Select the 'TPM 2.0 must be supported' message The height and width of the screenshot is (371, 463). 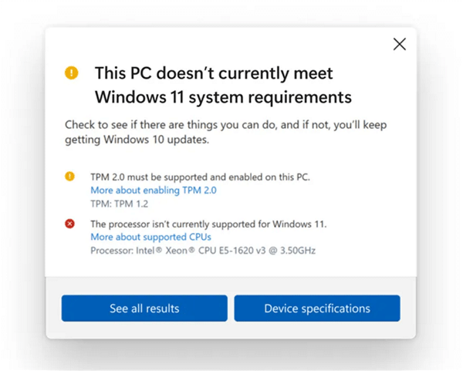click(x=200, y=177)
